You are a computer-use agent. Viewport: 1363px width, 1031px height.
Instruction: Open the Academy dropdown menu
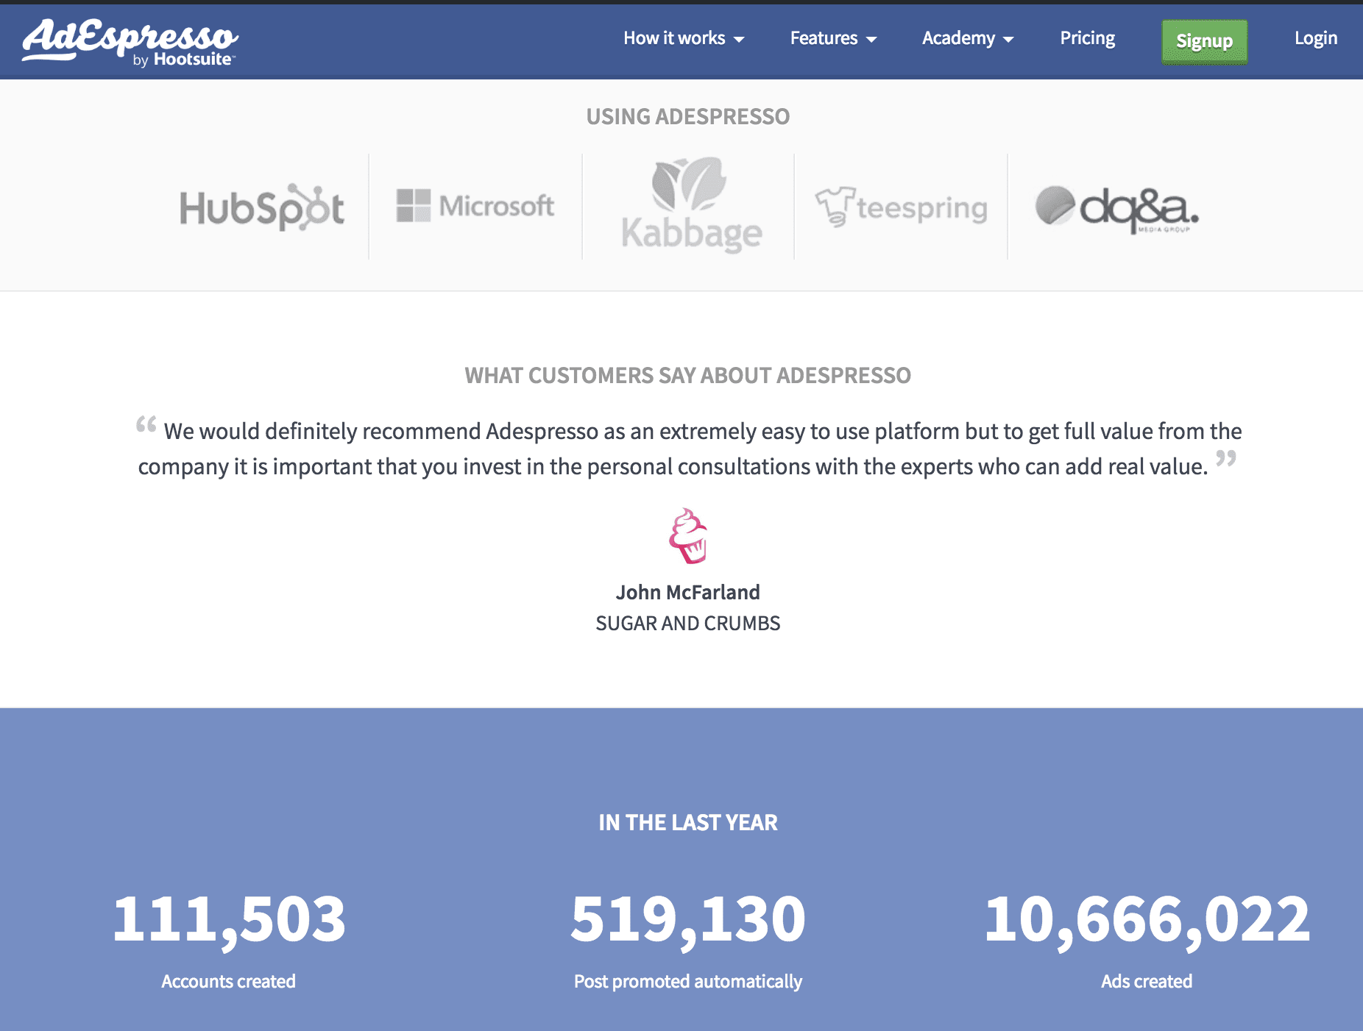pyautogui.click(x=968, y=38)
